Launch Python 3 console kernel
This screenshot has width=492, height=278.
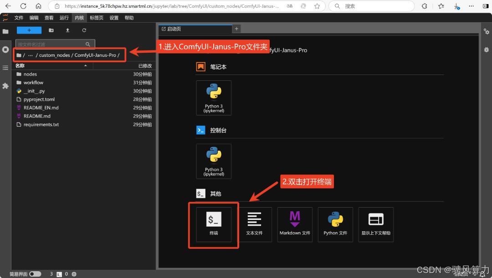(x=214, y=161)
